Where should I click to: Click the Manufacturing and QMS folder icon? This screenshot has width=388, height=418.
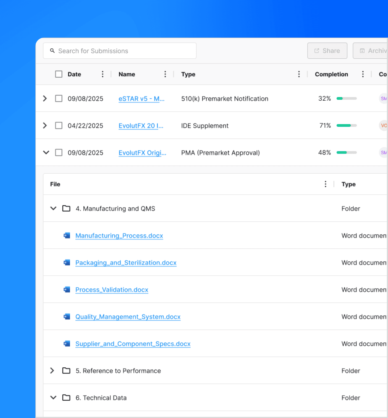click(66, 208)
